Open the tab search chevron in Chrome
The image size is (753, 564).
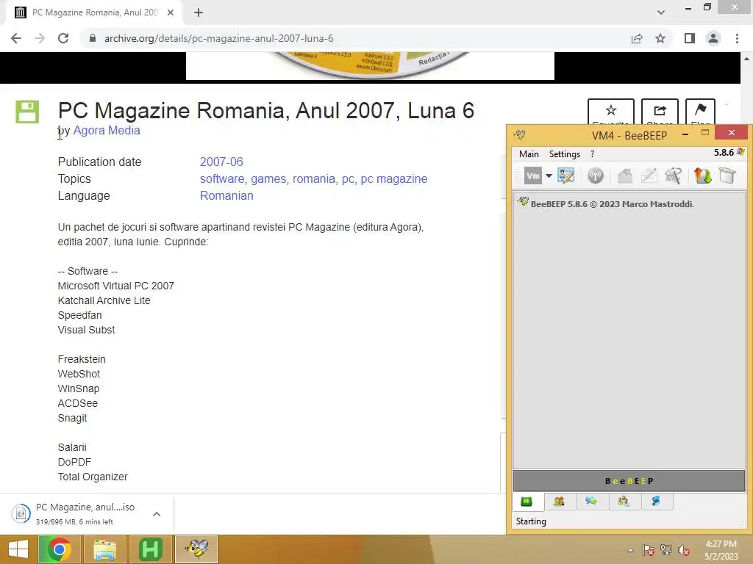(661, 12)
